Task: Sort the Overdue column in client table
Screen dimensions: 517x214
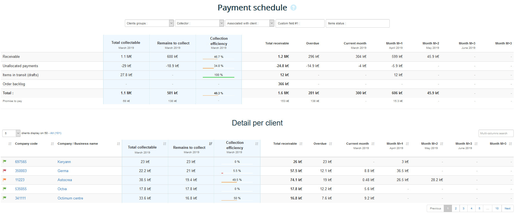Action: [330, 144]
